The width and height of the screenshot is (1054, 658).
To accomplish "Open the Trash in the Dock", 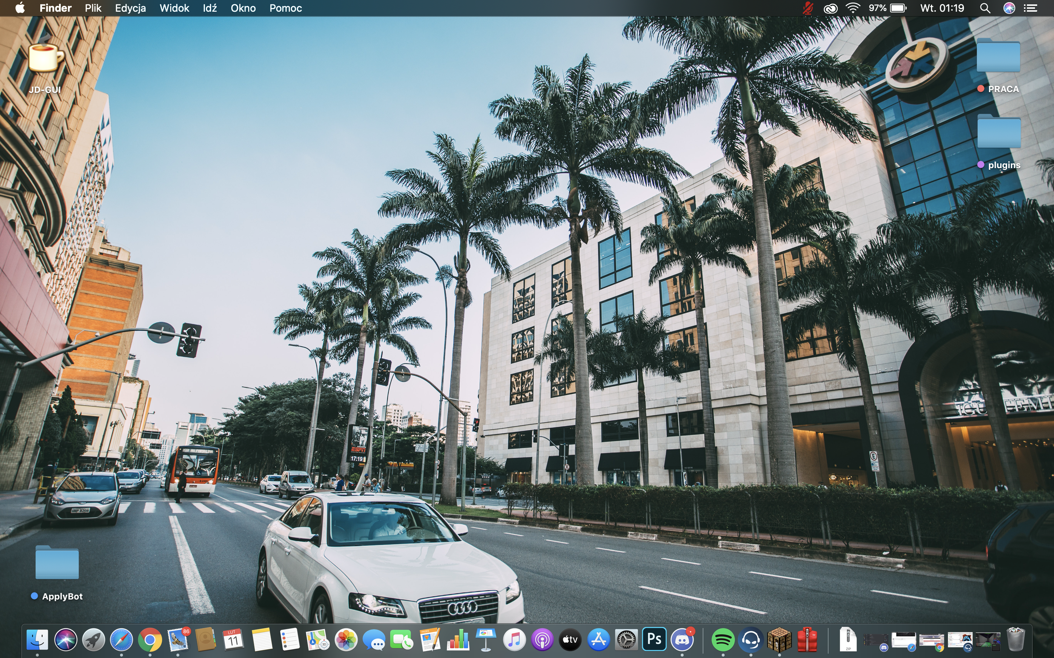I will 1016,640.
